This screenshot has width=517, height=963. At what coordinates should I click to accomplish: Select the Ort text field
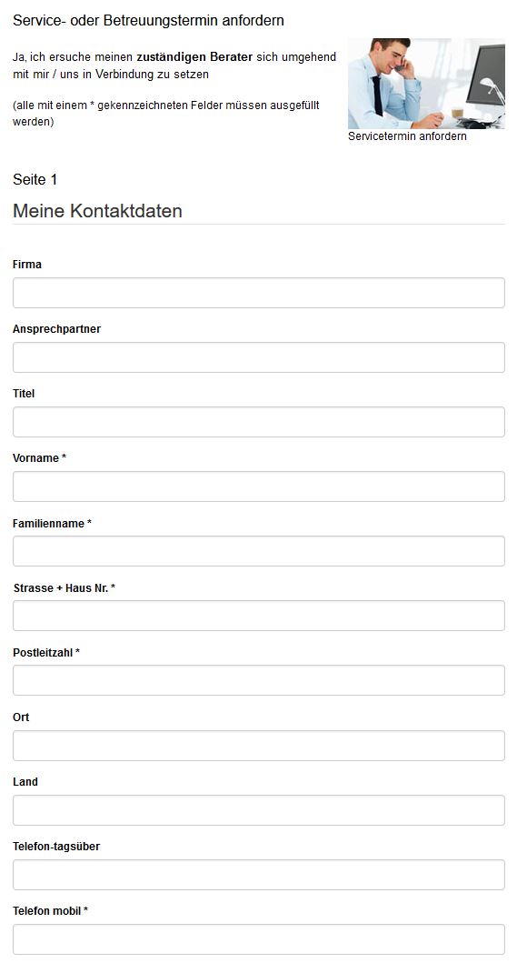[258, 746]
